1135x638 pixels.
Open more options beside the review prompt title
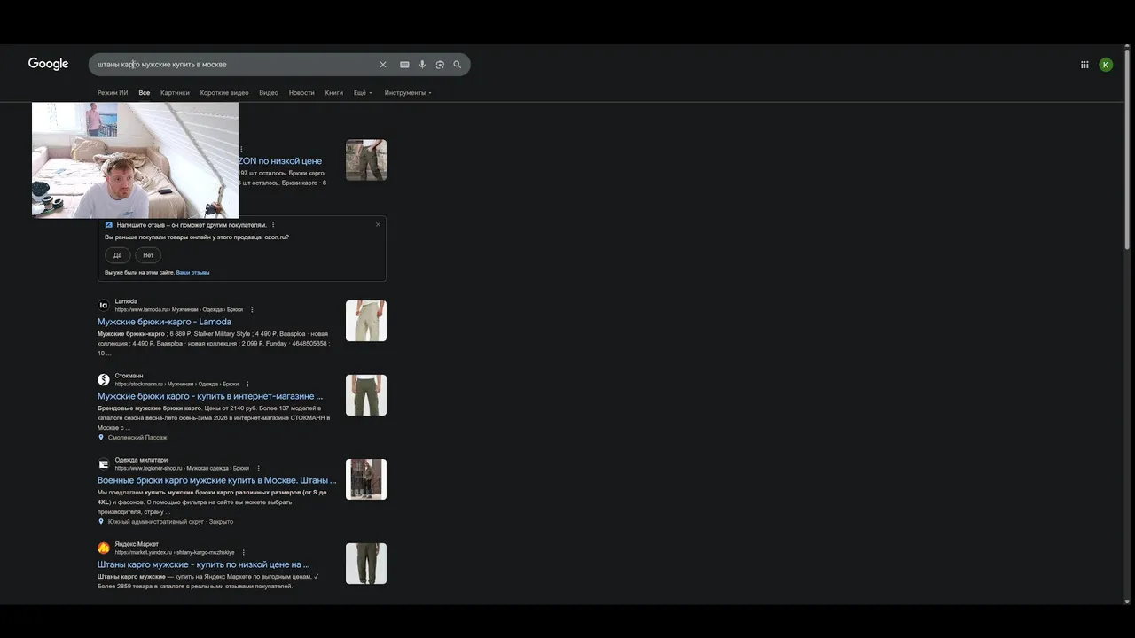coord(273,225)
